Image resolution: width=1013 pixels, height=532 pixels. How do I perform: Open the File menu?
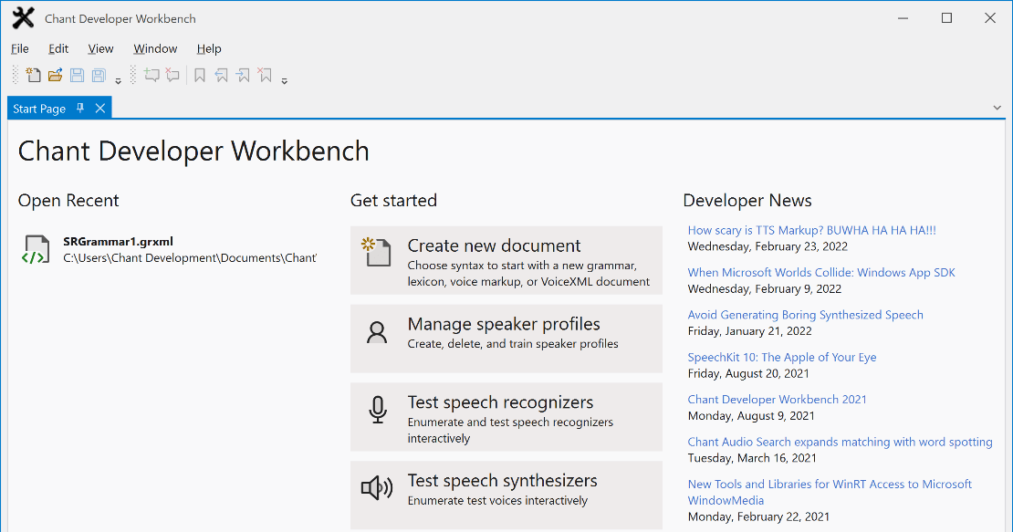pos(19,48)
